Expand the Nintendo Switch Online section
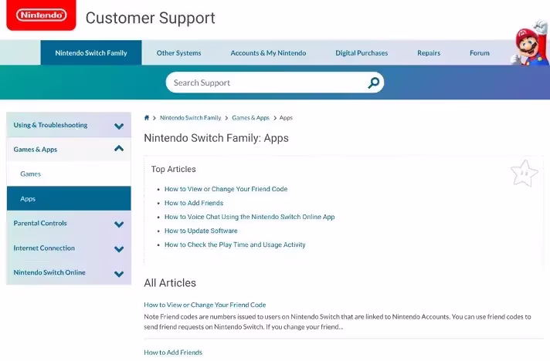550x361 pixels. click(119, 273)
